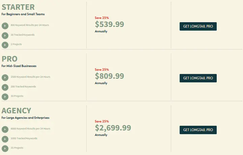
Task: Click Save 25% label on Starter
Action: tap(102, 18)
